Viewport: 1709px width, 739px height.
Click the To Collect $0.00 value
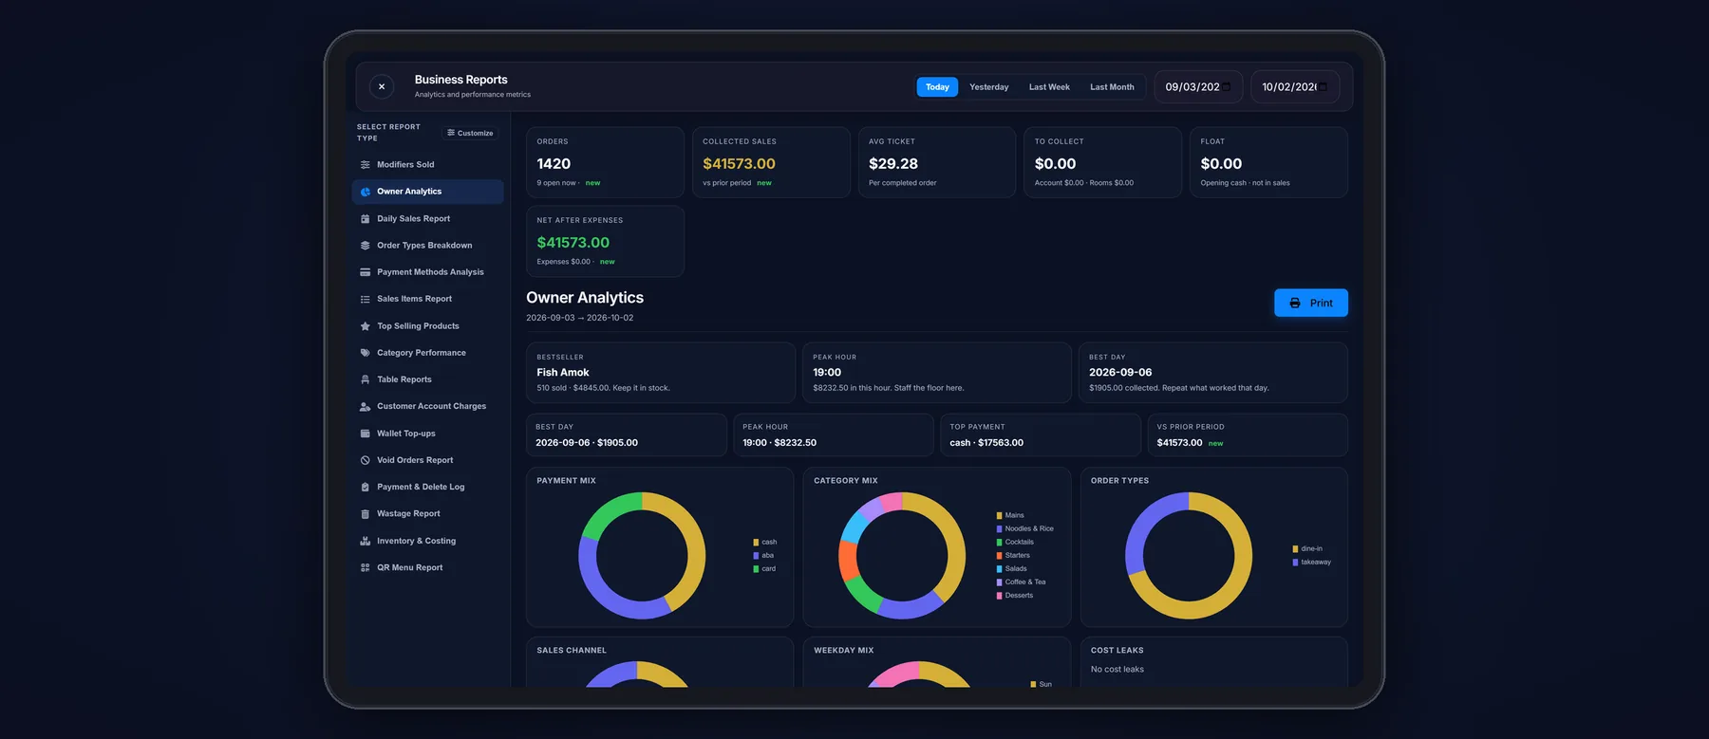click(x=1055, y=164)
